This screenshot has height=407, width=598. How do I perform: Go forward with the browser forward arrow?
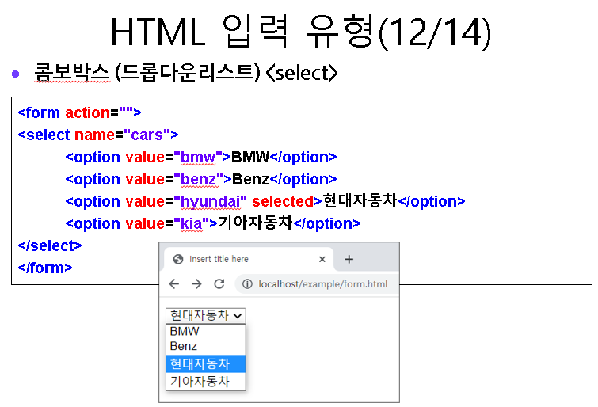(196, 283)
